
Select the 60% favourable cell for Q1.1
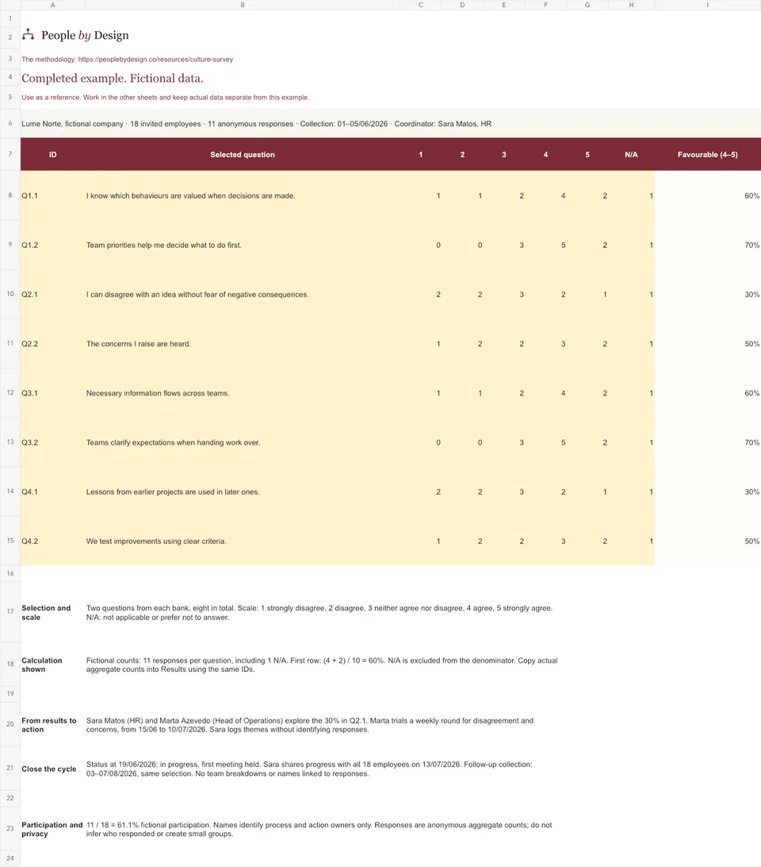click(x=707, y=196)
